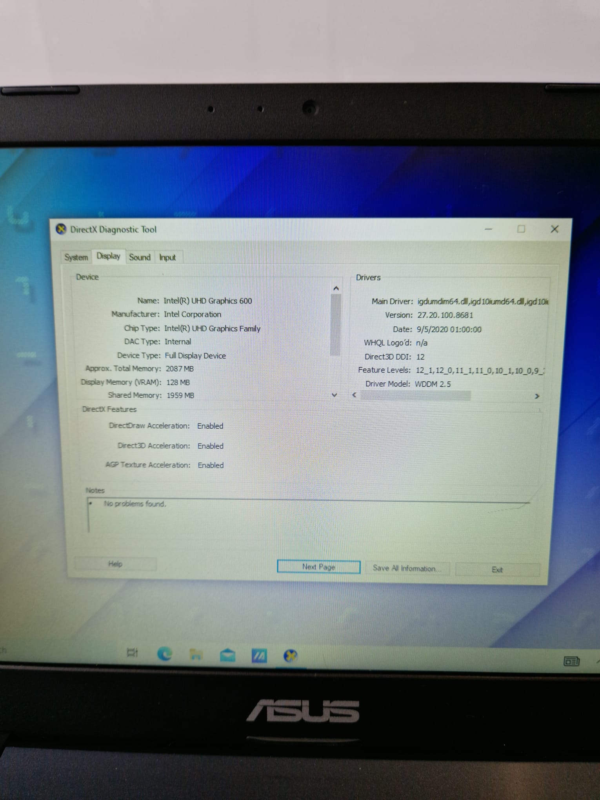Launch Microsoft Edge from the taskbar
Image resolution: width=600 pixels, height=800 pixels.
pyautogui.click(x=164, y=654)
